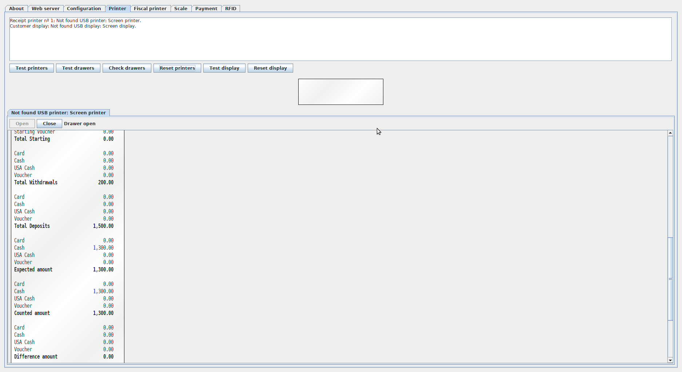This screenshot has width=682, height=372.
Task: Open the RFID tab
Action: 231,8
